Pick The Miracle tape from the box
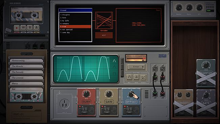This screenshot has height=124, width=220. [26, 66]
